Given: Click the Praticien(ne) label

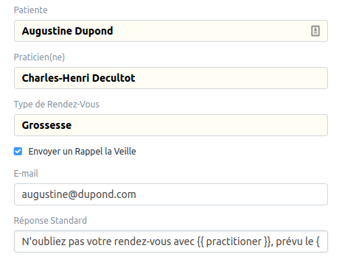Looking at the screenshot, I should point(39,57).
